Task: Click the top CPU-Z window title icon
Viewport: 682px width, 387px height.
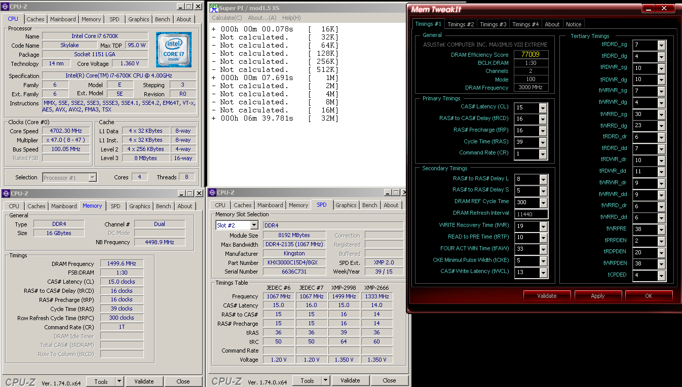Action: (x=5, y=7)
